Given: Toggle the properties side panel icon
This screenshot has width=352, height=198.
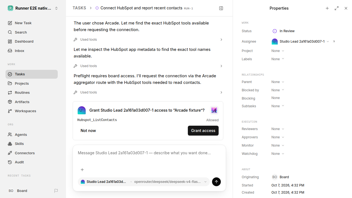Looking at the screenshot, I should [221, 8].
